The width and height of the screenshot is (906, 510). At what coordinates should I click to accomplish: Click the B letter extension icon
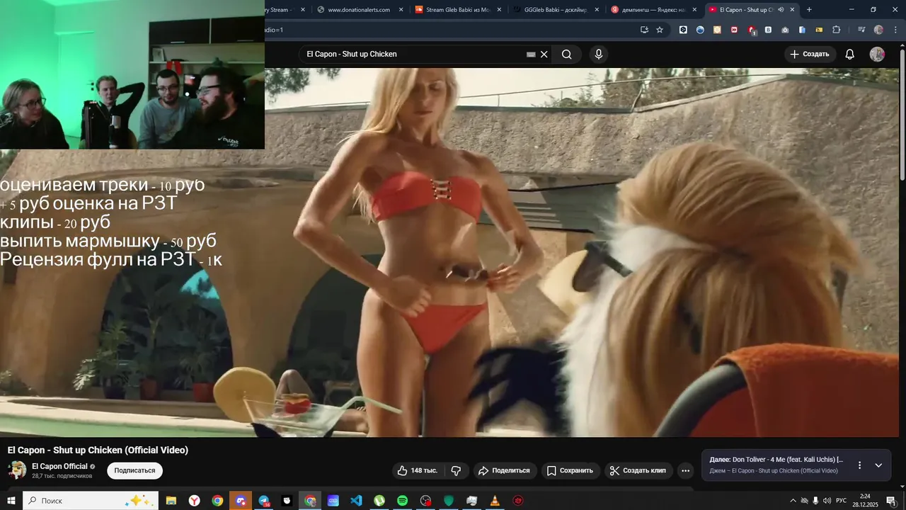click(x=768, y=30)
